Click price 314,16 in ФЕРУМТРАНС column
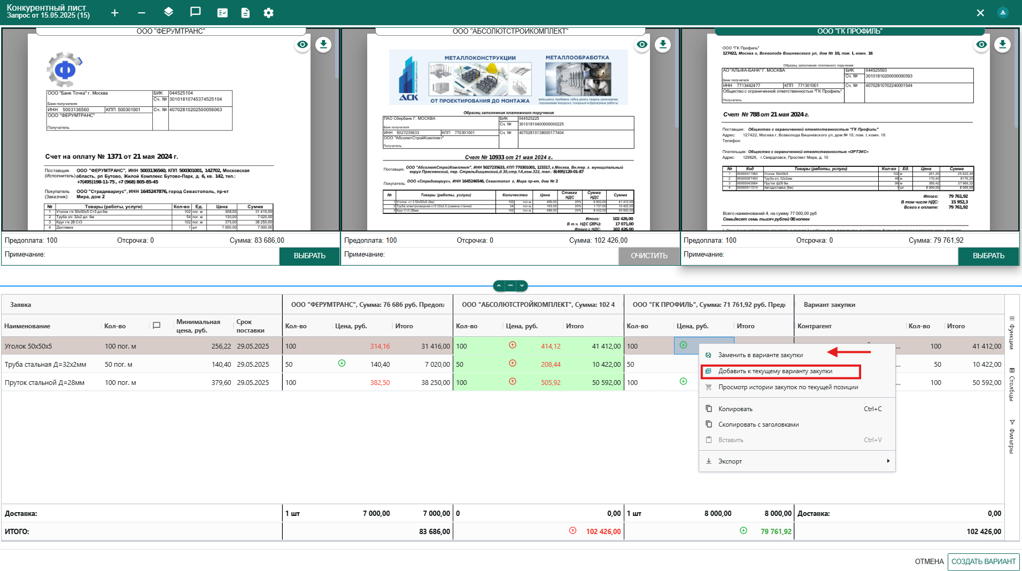 [x=380, y=346]
